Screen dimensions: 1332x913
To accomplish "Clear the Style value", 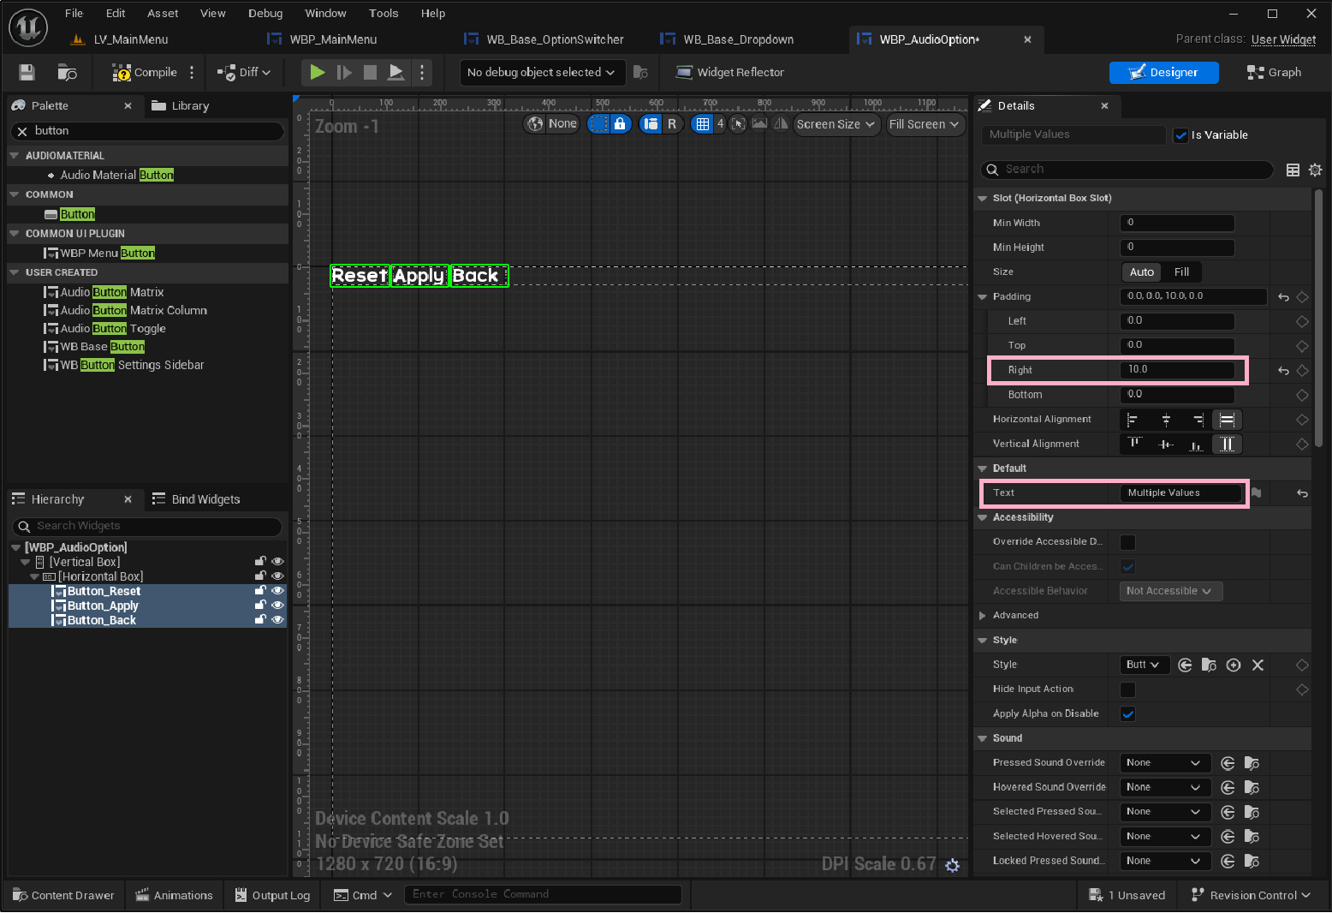I will point(1258,665).
